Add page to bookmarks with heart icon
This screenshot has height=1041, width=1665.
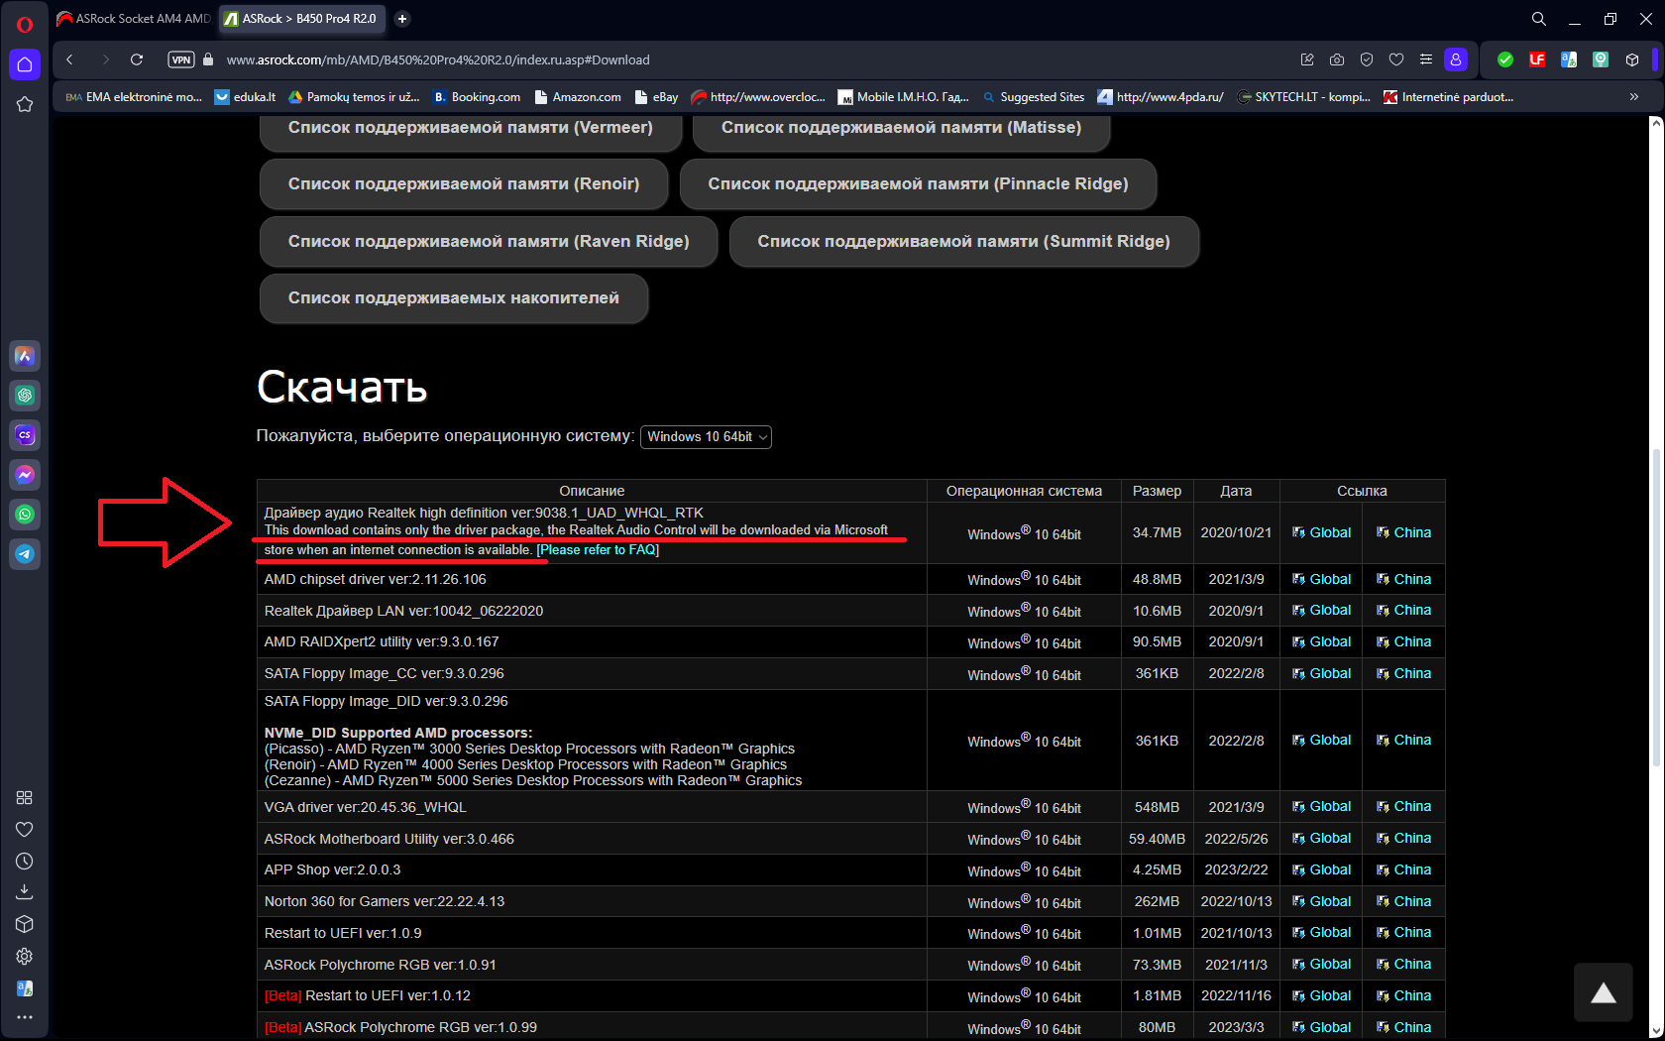[1396, 59]
